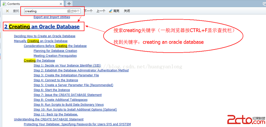Open Meeting Creation Prerequisites link
Screen dimensions: 266x127
[x=55, y=56]
